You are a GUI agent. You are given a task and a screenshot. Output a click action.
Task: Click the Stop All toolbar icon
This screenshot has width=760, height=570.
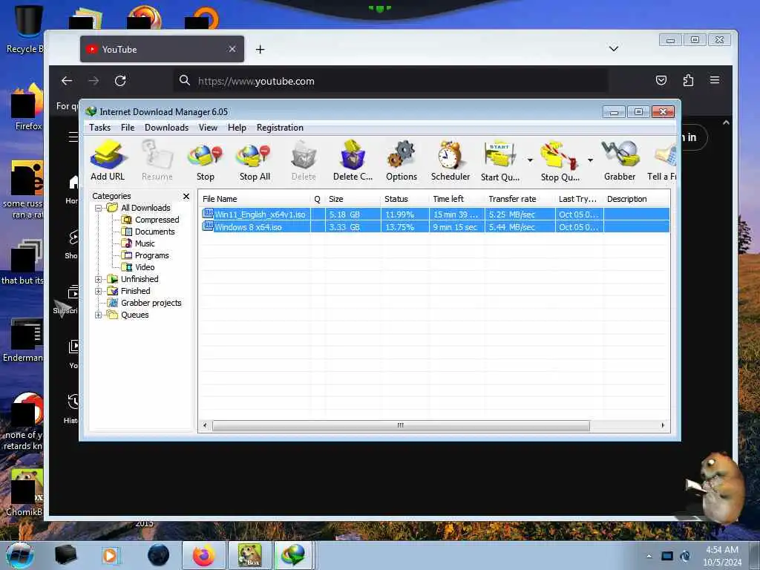255,161
